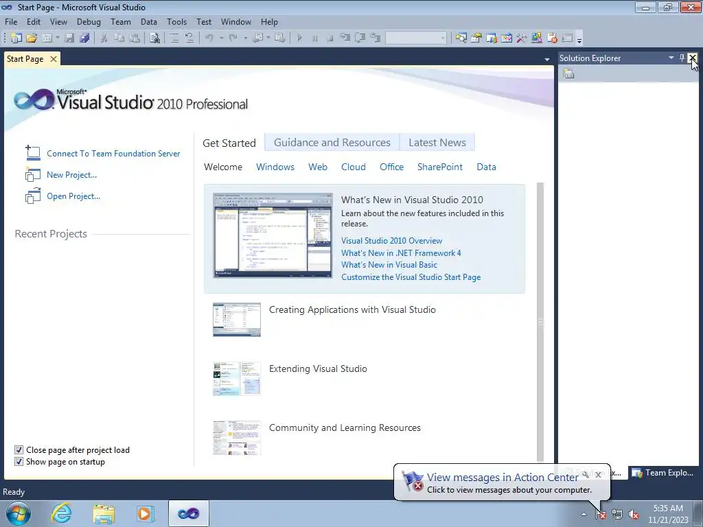Open toolbar options overflow arrow
This screenshot has height=527, width=703.
tap(579, 40)
